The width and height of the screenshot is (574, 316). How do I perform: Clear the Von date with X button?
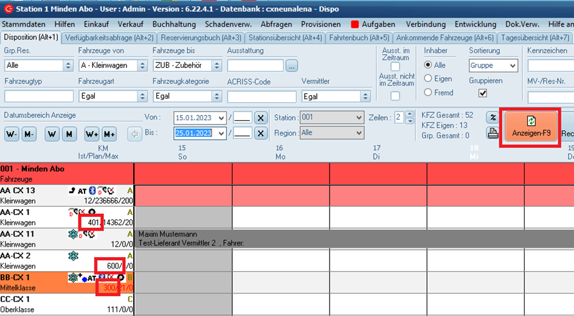260,118
